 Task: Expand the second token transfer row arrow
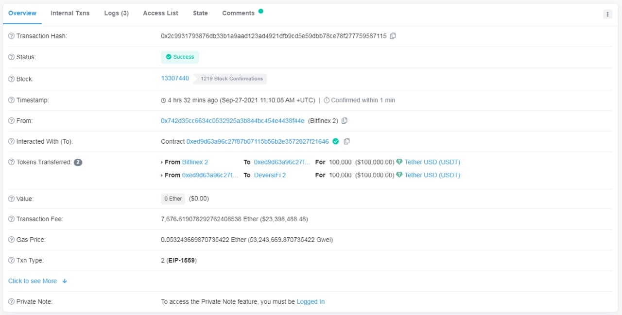162,176
